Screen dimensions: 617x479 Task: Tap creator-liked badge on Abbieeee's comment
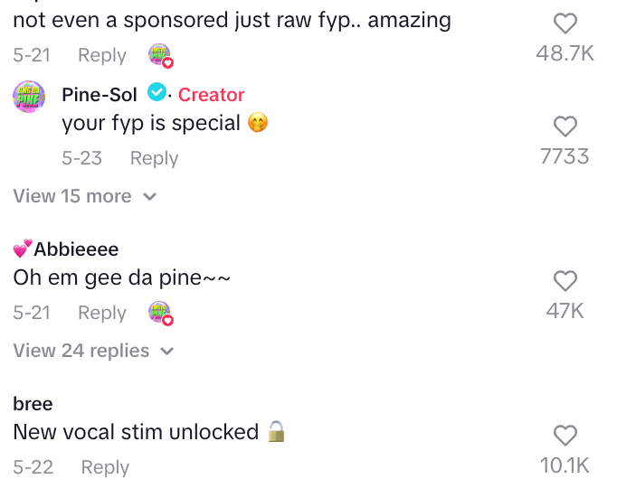click(160, 314)
